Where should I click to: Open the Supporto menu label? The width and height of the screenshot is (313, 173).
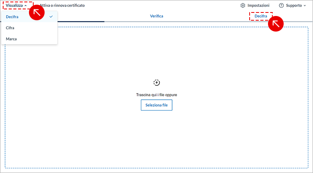click(293, 5)
